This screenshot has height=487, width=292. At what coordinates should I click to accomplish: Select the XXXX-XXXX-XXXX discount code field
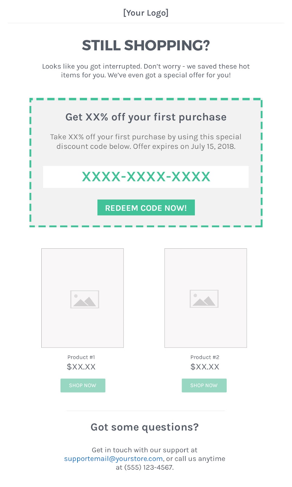pos(146,177)
